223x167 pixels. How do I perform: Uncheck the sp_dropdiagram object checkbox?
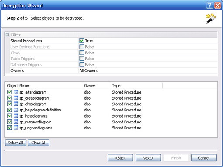point(10,104)
